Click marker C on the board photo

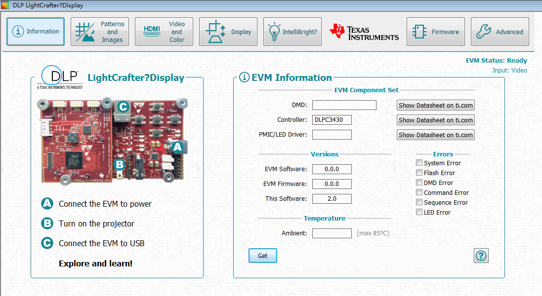(123, 107)
